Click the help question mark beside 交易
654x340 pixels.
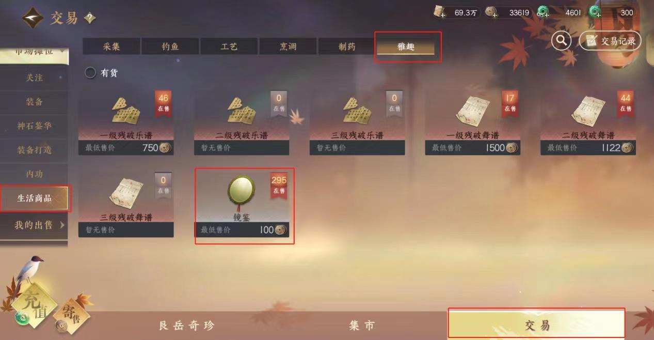[x=90, y=18]
